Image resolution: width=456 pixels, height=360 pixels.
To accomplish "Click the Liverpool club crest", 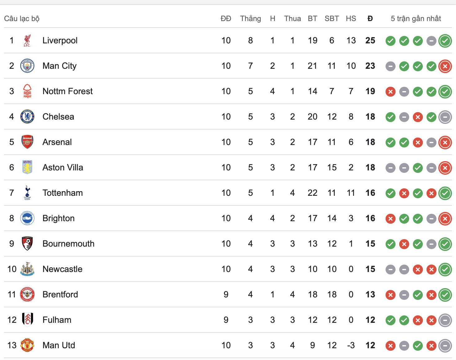I will (27, 41).
